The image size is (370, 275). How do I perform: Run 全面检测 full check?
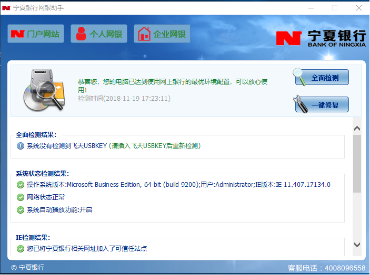[x=322, y=78]
